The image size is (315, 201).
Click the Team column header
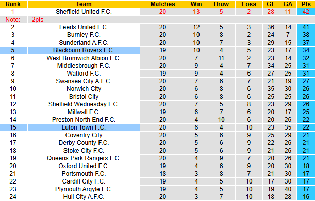coord(84,4)
